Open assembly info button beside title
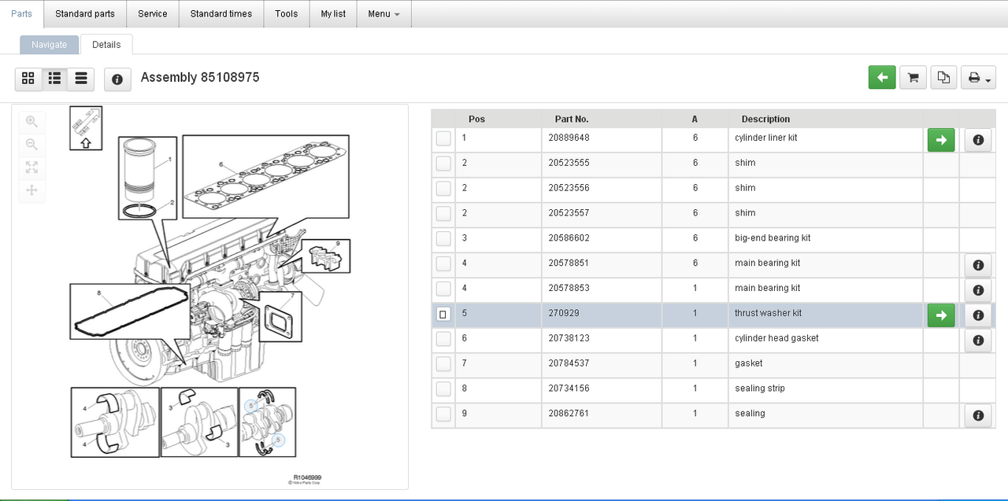 (117, 79)
